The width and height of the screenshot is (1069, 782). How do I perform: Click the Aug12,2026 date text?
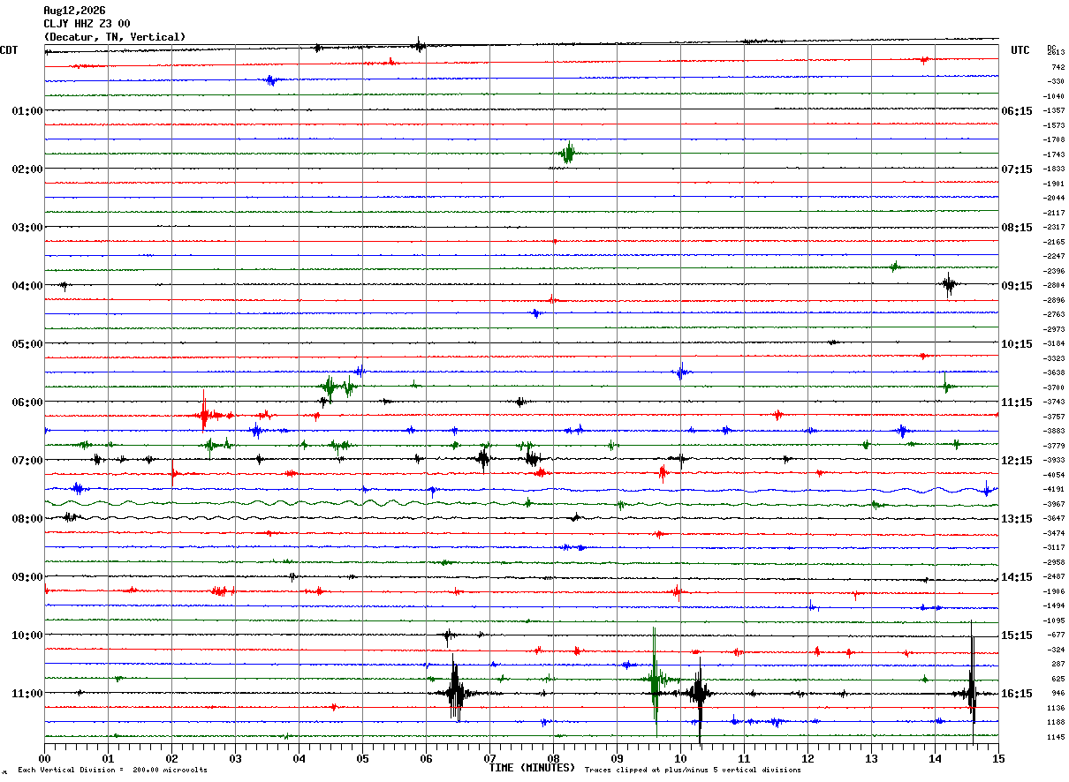74,11
